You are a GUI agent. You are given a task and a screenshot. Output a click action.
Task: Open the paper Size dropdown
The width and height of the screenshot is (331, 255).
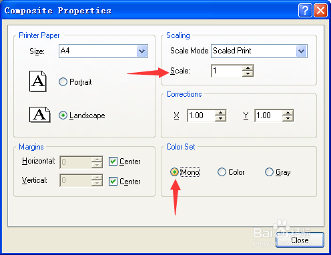(142, 51)
